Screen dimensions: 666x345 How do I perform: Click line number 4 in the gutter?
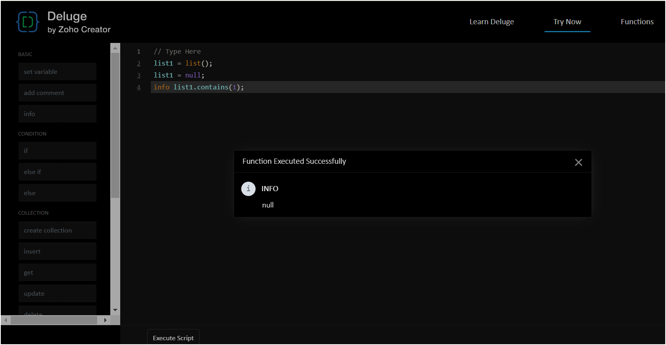point(139,87)
